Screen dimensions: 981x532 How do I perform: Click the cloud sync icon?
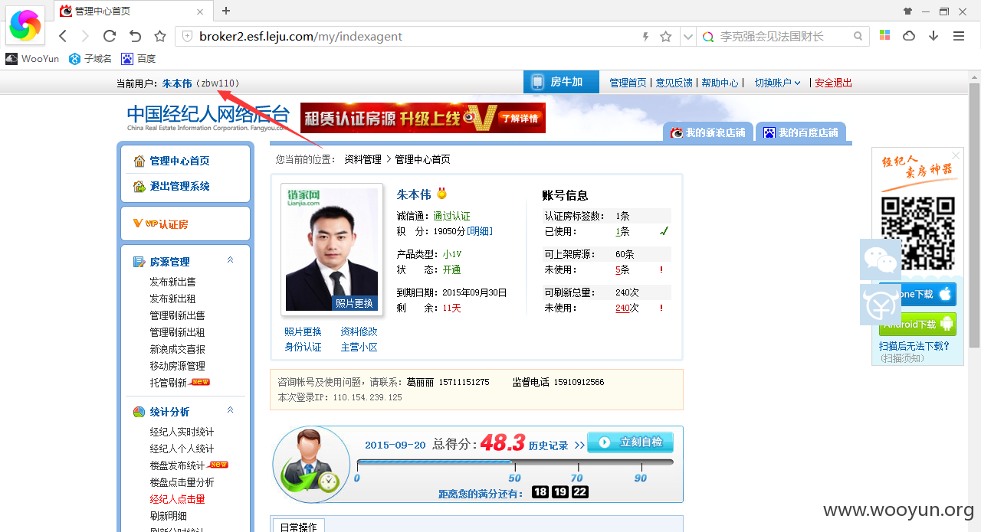(x=909, y=36)
